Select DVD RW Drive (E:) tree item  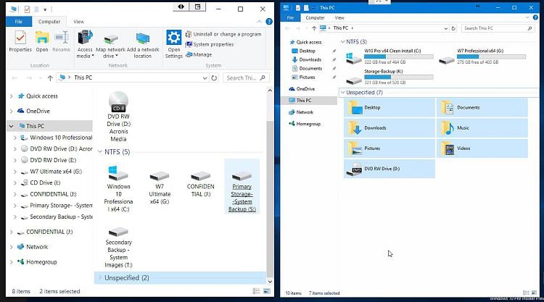[x=49, y=160]
